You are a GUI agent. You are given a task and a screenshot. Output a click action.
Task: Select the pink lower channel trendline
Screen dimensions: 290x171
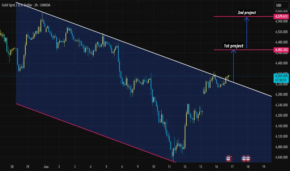[x=96, y=133]
